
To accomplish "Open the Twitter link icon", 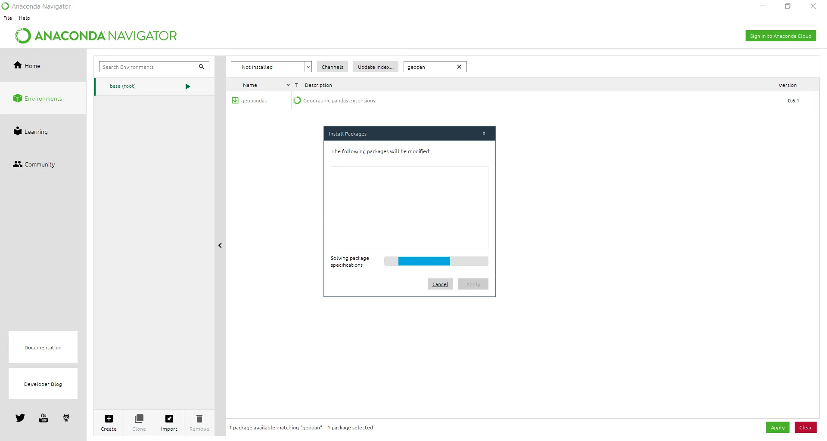I will tap(20, 418).
